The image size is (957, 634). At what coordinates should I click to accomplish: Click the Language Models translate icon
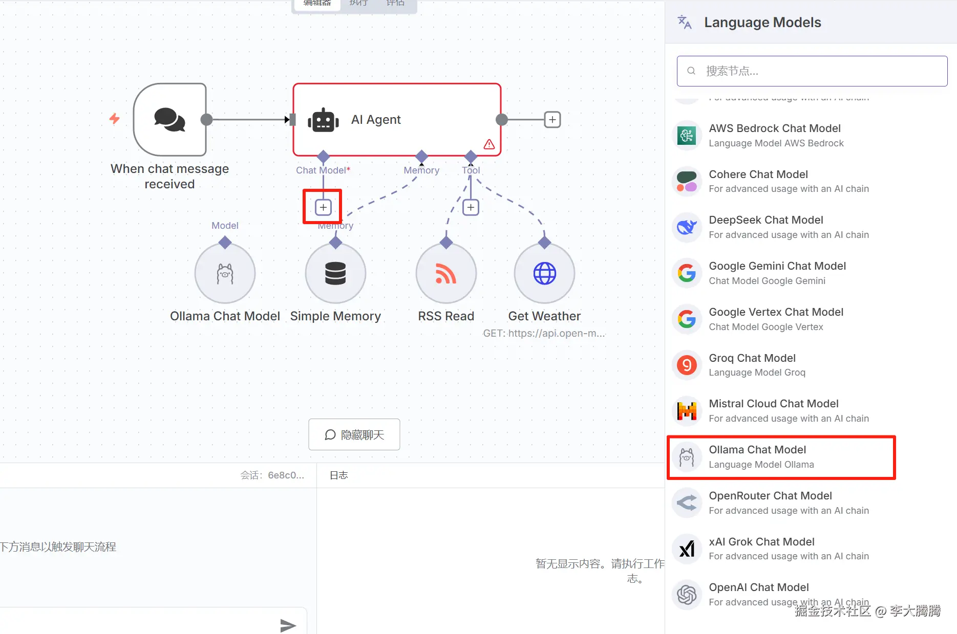[685, 23]
